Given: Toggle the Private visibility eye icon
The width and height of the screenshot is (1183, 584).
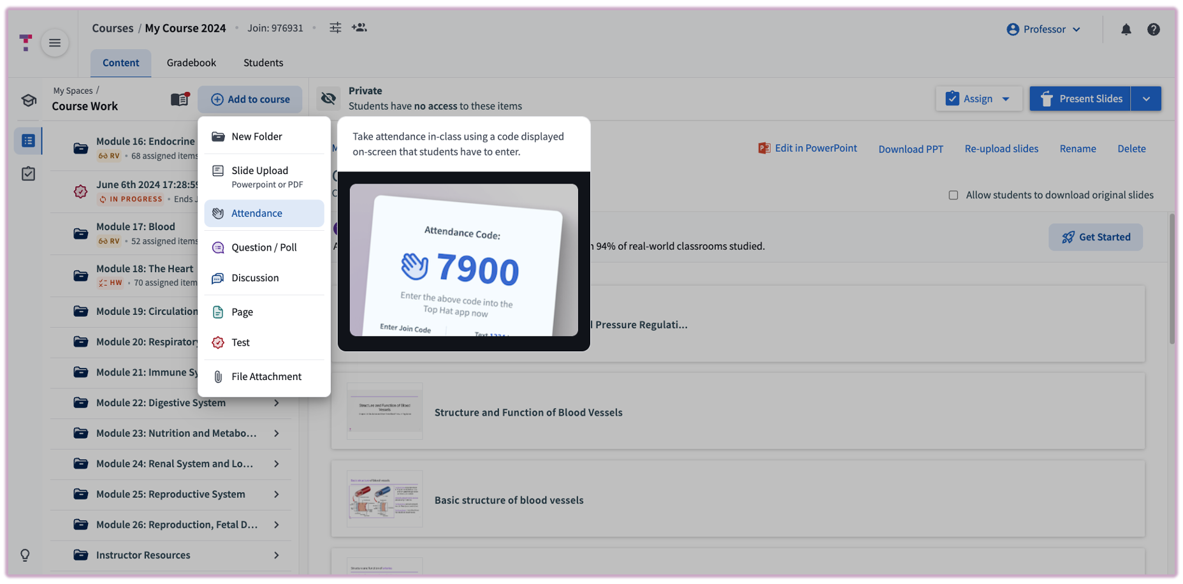Looking at the screenshot, I should pos(328,98).
